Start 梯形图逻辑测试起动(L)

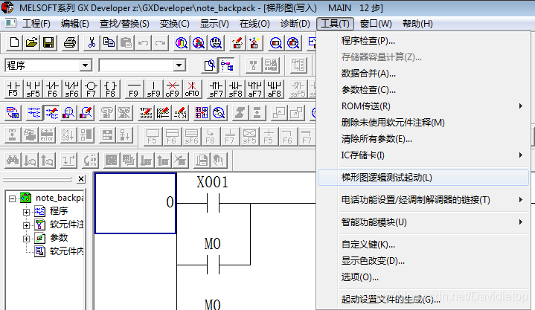pyautogui.click(x=423, y=178)
